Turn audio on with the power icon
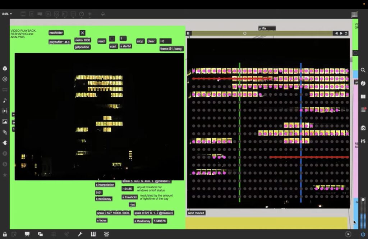Image resolution: width=368 pixels, height=239 pixels. (363, 234)
